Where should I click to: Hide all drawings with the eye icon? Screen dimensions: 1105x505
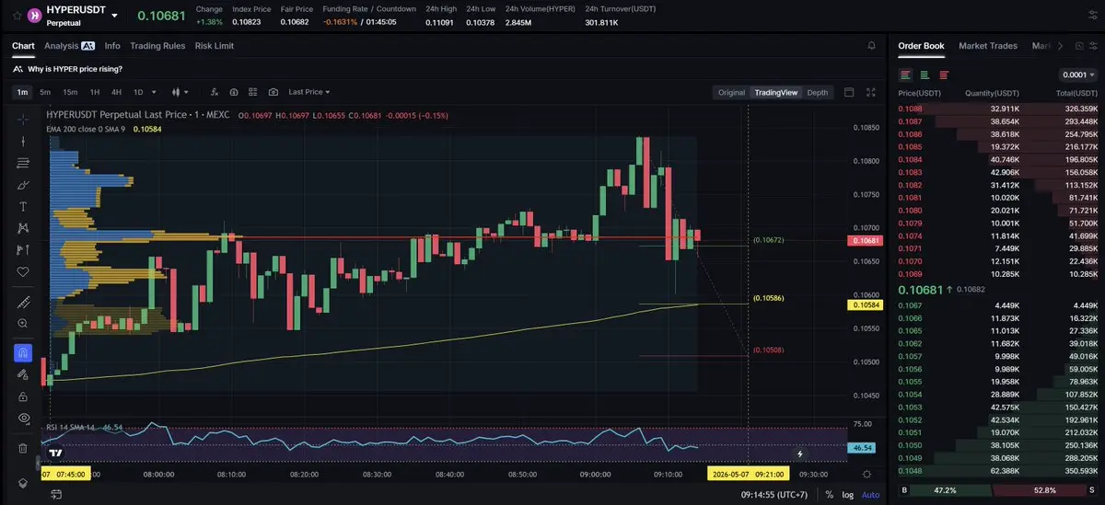click(23, 419)
